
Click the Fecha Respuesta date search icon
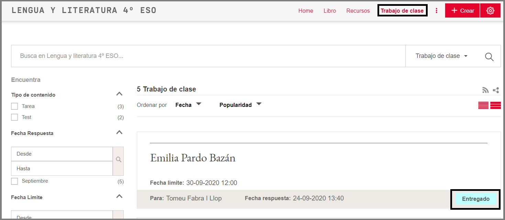(118, 160)
